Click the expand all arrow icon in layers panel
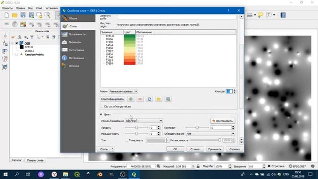318x179 pixels. point(48,37)
